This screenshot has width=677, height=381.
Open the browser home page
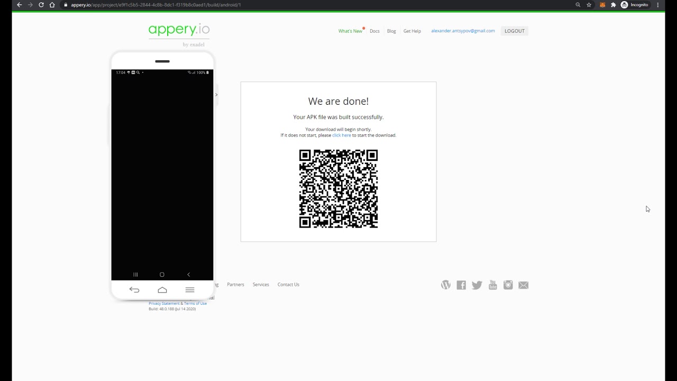tap(52, 5)
